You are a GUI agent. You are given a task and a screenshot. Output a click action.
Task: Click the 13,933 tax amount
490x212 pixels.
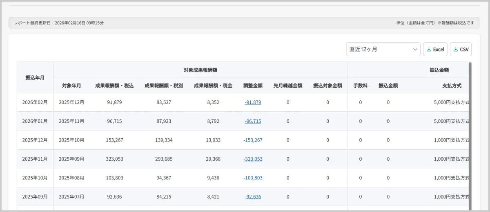tap(213, 140)
